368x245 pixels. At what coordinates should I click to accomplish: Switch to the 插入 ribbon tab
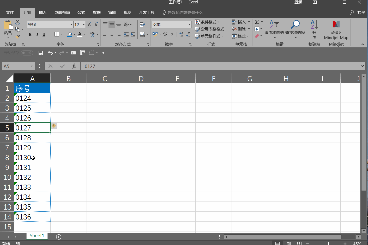pos(43,12)
